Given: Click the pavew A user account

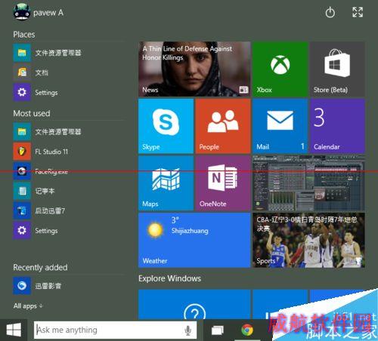Looking at the screenshot, I should (x=39, y=12).
